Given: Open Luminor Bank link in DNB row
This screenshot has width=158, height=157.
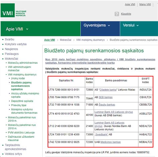Looking at the screenshot, I should [114, 112].
